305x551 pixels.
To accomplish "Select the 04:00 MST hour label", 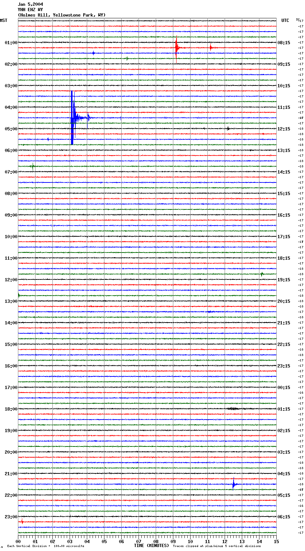I will coord(11,107).
